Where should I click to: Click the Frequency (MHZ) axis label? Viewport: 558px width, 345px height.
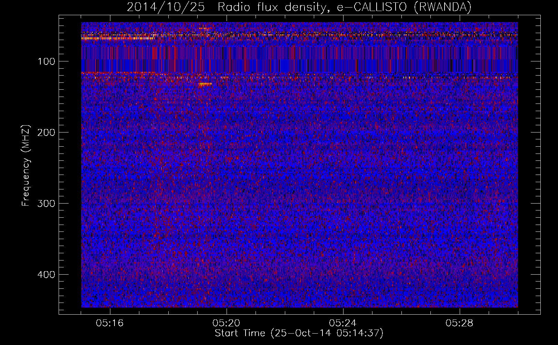tap(26, 166)
